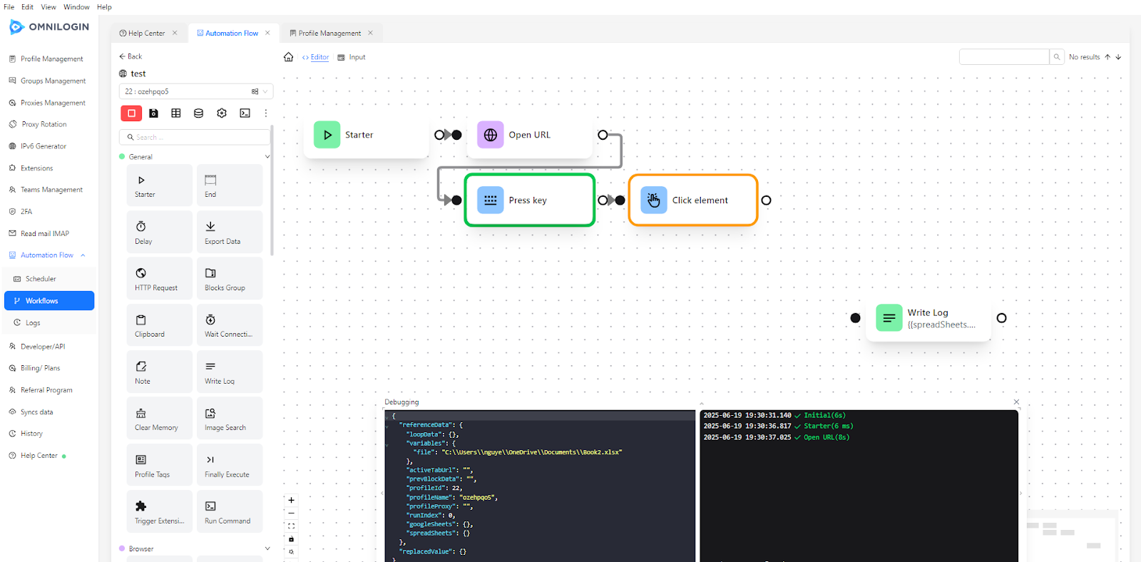Open the data table grid icon

click(x=176, y=113)
